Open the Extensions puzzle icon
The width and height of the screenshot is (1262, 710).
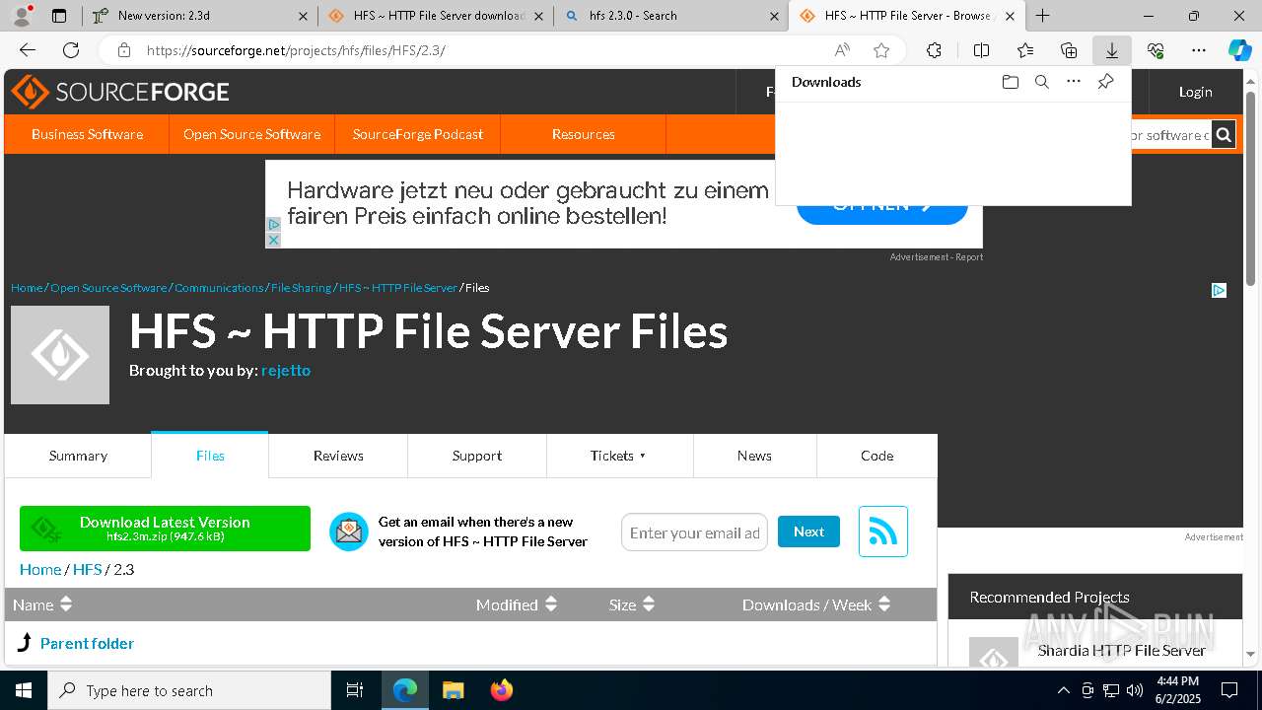tap(934, 50)
